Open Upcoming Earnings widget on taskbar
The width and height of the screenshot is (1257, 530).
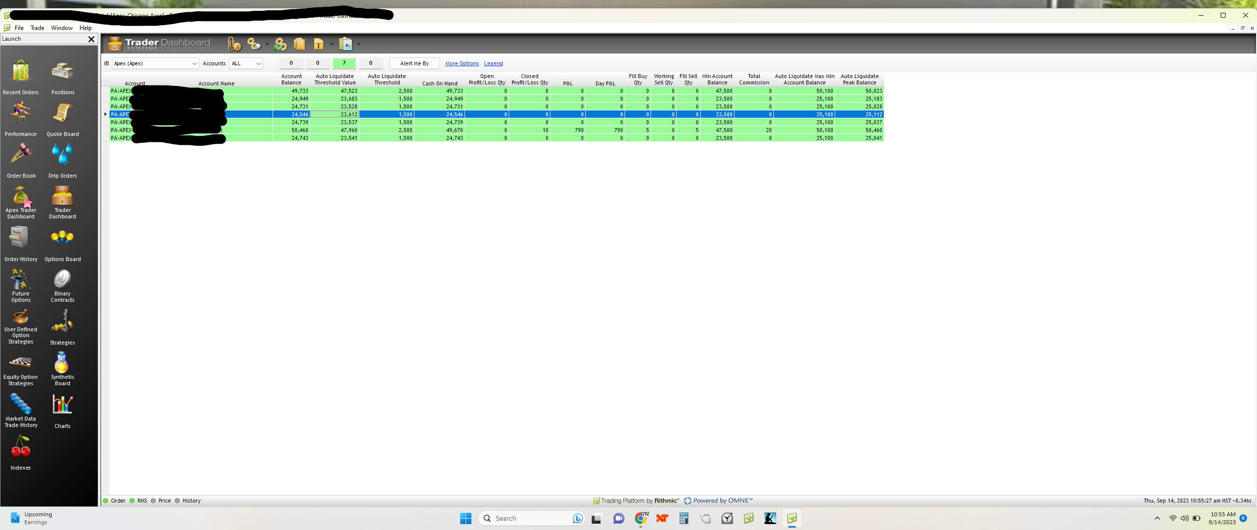coord(31,518)
